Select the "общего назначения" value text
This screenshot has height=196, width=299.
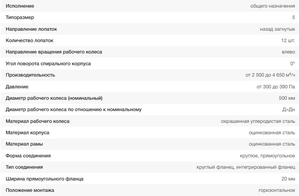point(273,6)
